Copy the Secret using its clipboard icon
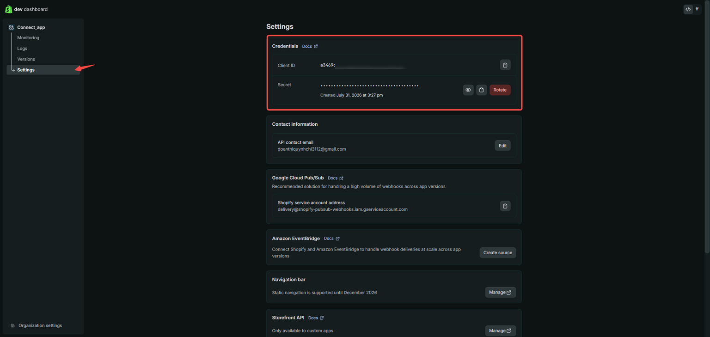 482,90
